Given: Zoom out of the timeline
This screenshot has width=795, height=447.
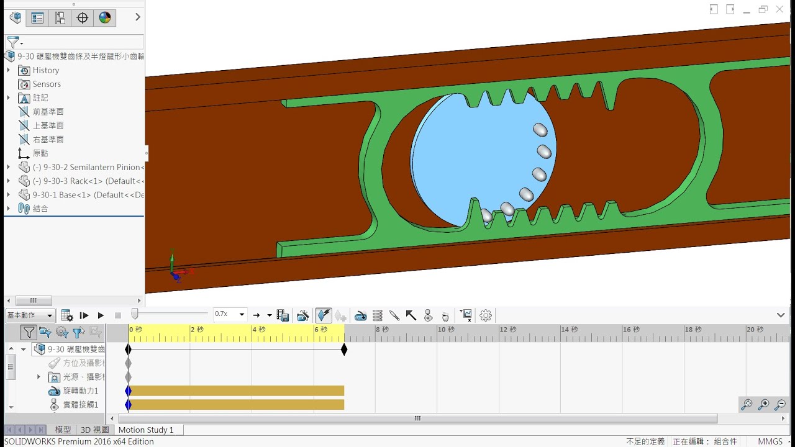Looking at the screenshot, I should coord(780,405).
